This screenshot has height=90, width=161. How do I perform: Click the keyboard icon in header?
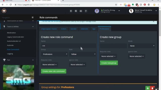(81, 11)
